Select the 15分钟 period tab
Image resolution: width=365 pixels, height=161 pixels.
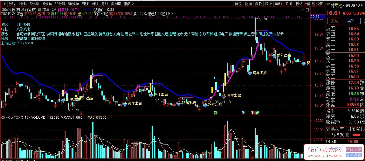click(47, 4)
